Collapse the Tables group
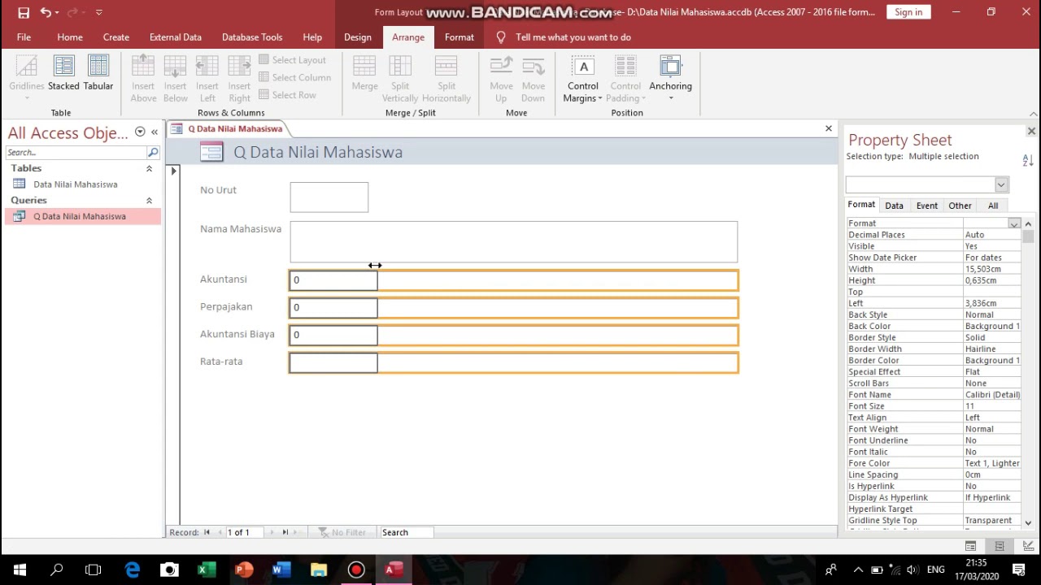 click(x=150, y=169)
